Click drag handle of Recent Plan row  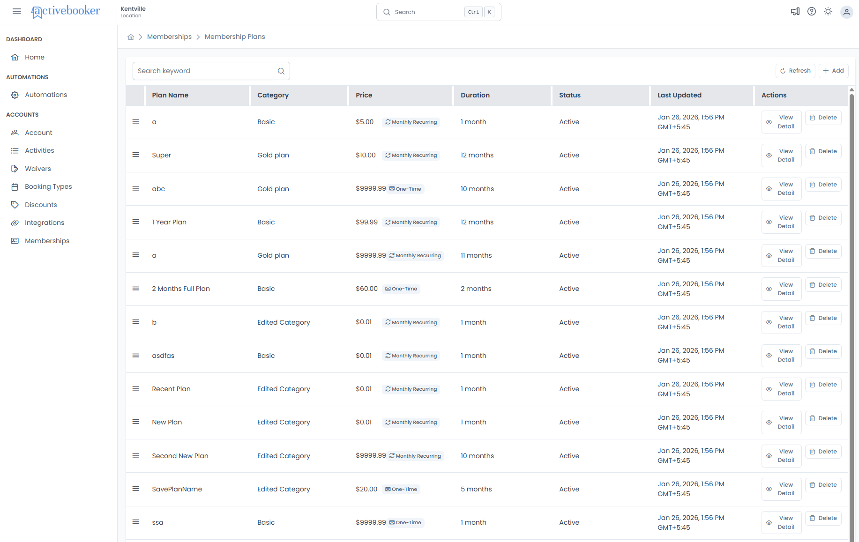pos(135,389)
